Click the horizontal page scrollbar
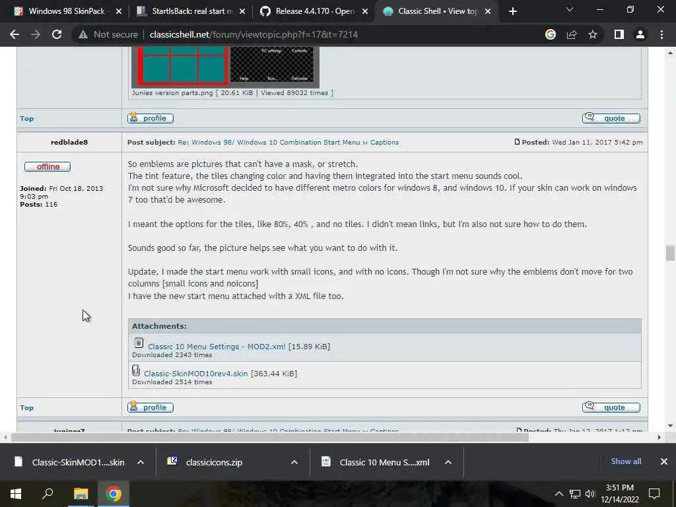676x507 pixels. click(270, 438)
